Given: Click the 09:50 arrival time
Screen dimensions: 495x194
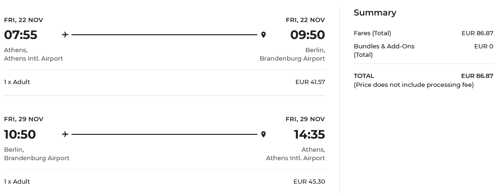Looking at the screenshot, I should click(x=307, y=35).
